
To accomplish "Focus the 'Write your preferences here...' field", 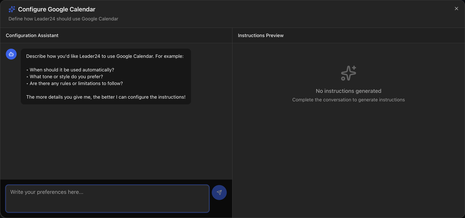I will coord(107,199).
